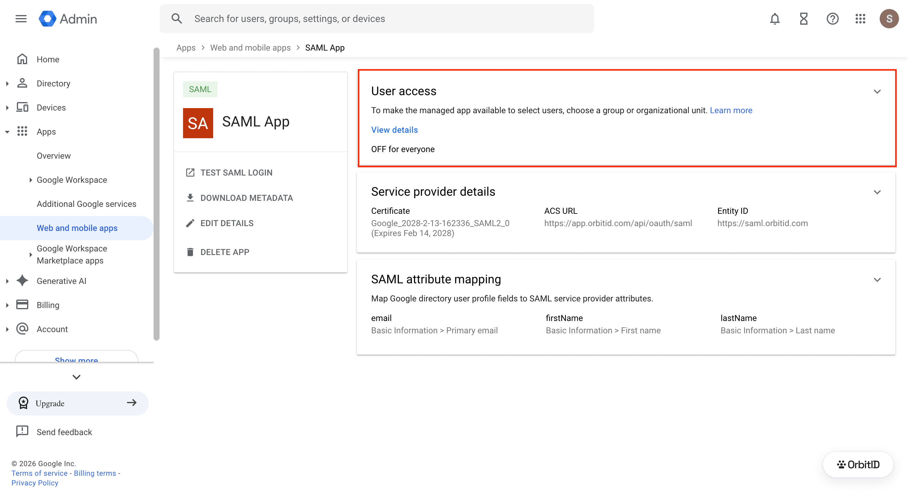Click the OrbitID floating widget

[858, 464]
